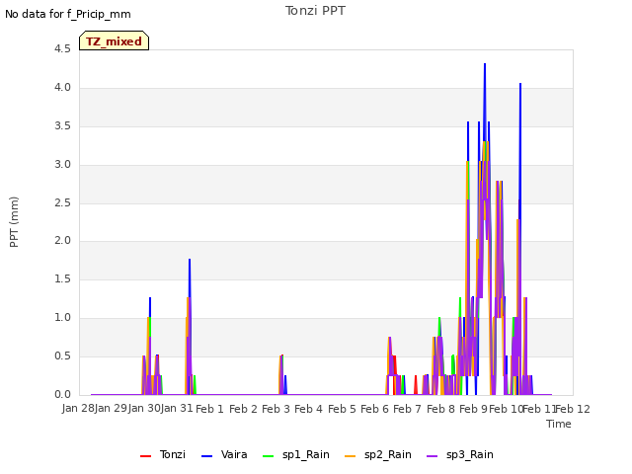Image resolution: width=632 pixels, height=474 pixels.
Task: Click the Jan 28 x-axis tick label
Action: 78,409
